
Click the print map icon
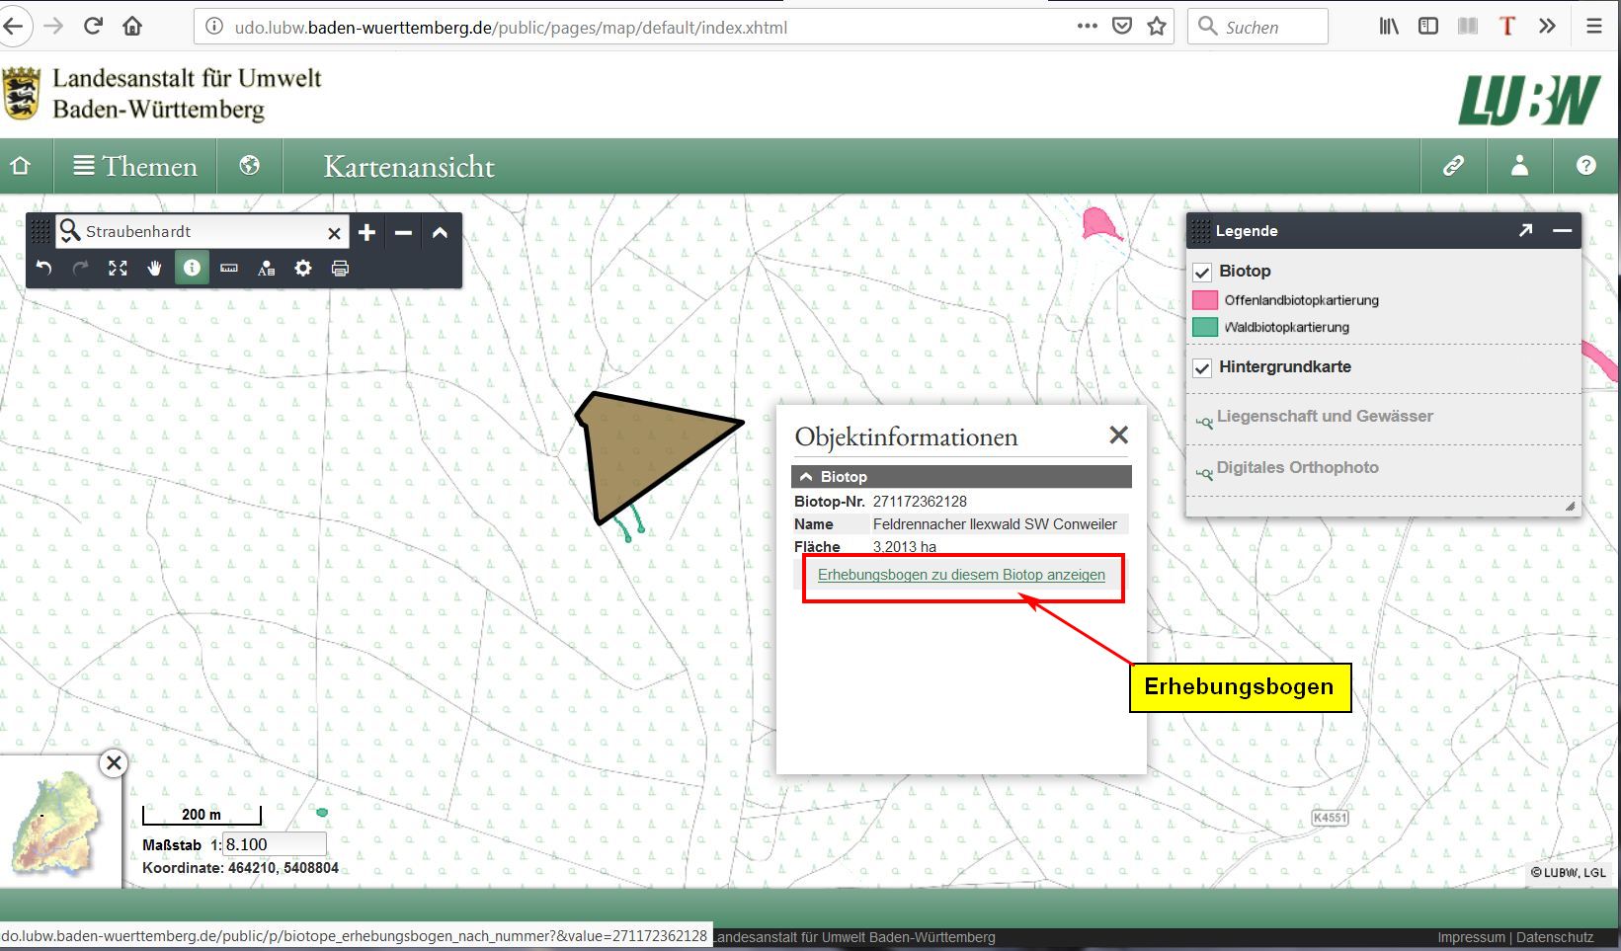340,269
